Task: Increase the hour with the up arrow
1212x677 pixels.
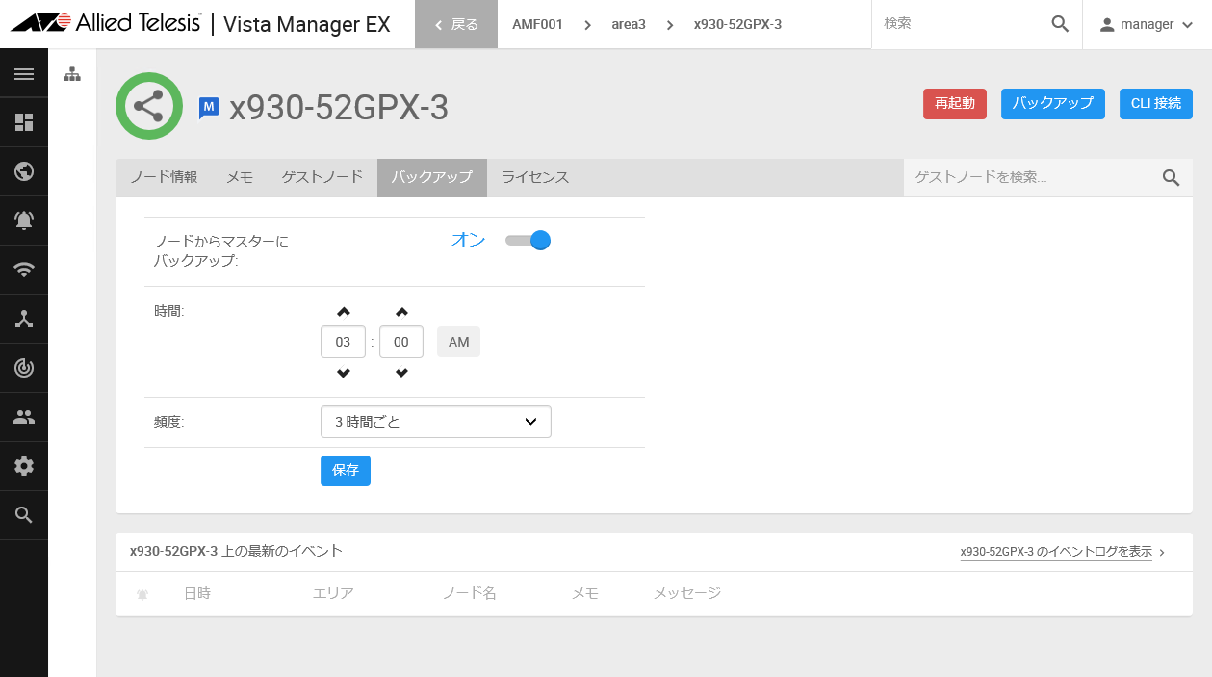Action: tap(344, 312)
